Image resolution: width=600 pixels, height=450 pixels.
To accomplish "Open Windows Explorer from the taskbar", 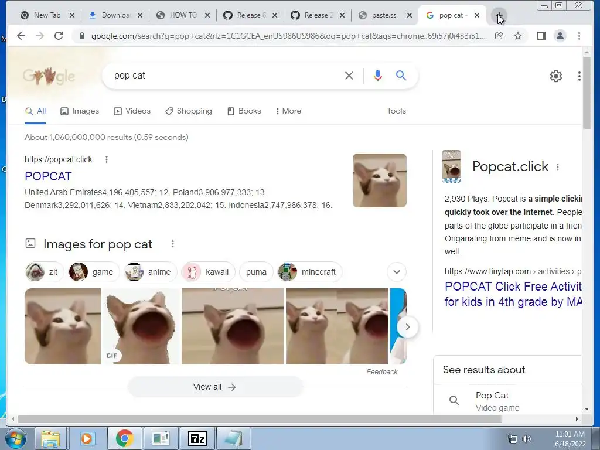I will [x=51, y=438].
